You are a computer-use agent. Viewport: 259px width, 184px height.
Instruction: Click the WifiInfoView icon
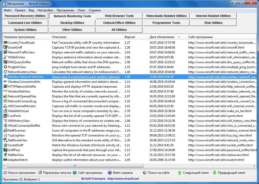[x=5, y=57]
